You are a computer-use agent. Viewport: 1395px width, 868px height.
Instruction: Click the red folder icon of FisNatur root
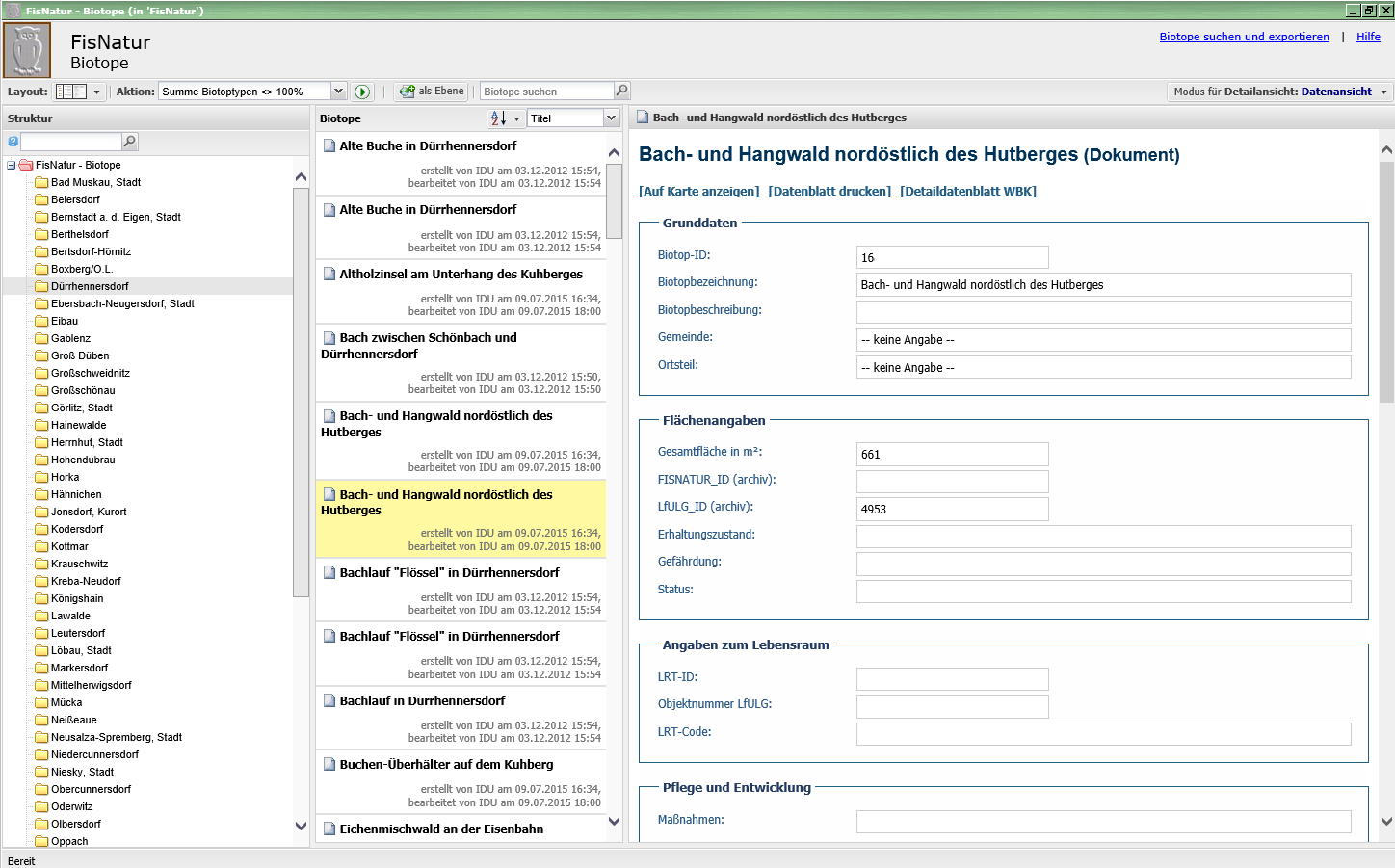coord(26,165)
